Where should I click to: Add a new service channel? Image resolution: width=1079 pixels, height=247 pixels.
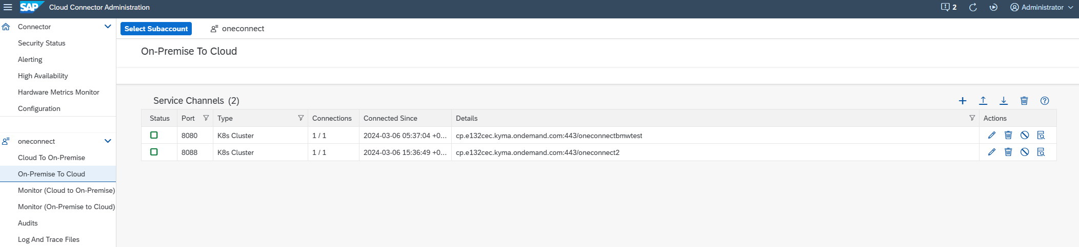963,101
